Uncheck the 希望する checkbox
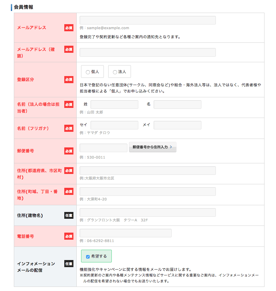The image size is (276, 291). [88, 257]
